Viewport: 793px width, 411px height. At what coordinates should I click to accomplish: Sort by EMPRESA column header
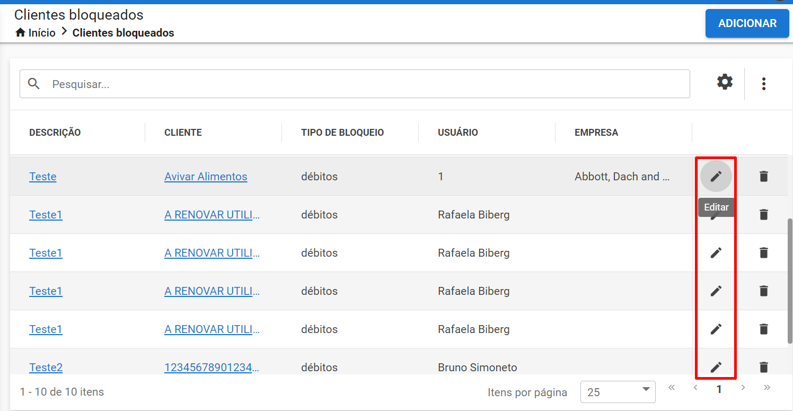(596, 133)
